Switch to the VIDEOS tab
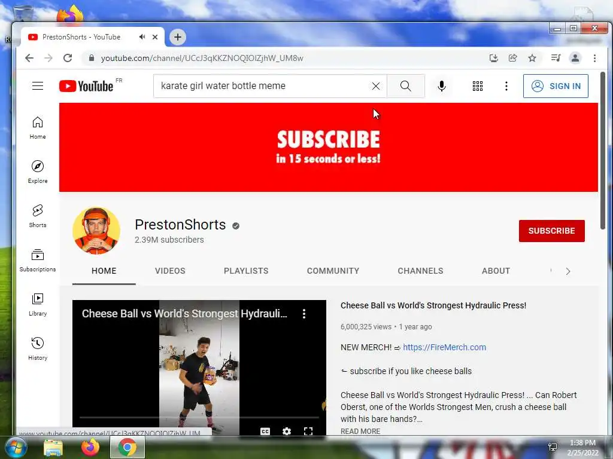This screenshot has width=613, height=459. (170, 271)
